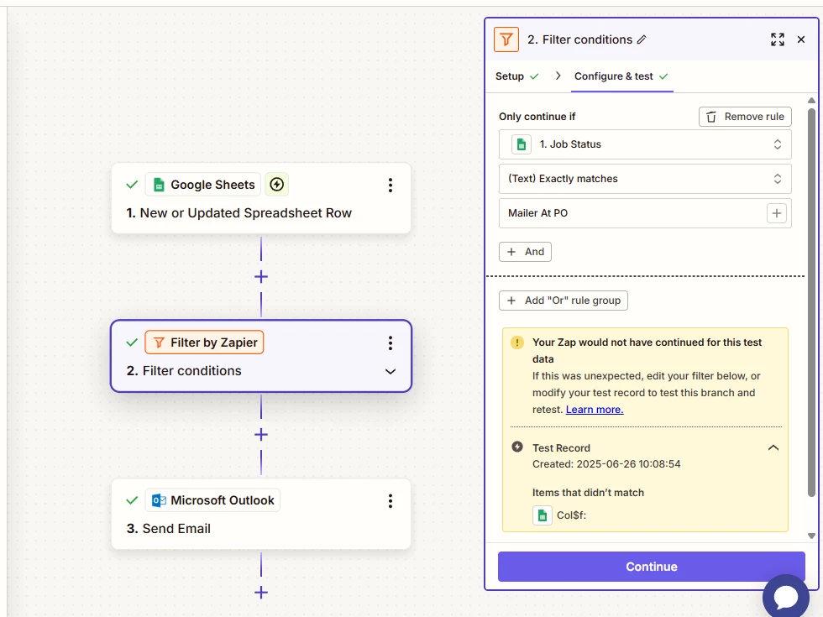Screen dimensions: 823x617
Task: Click the Remove rule button
Action: [745, 117]
